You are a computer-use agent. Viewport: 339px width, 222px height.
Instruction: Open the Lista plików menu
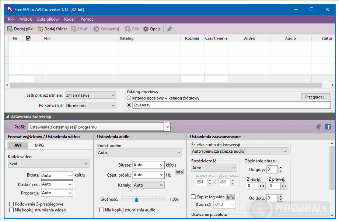click(x=48, y=19)
